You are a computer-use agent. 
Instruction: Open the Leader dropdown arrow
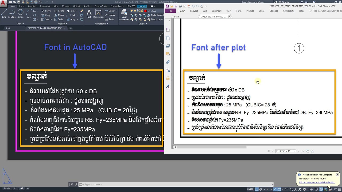pos(116,15)
